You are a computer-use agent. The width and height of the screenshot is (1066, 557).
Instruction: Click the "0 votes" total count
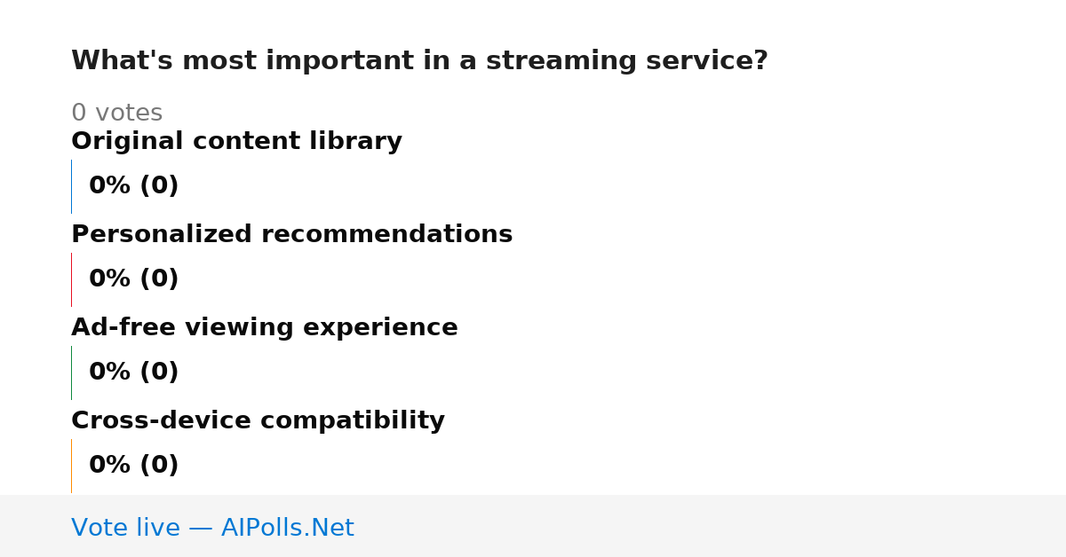[x=116, y=114]
